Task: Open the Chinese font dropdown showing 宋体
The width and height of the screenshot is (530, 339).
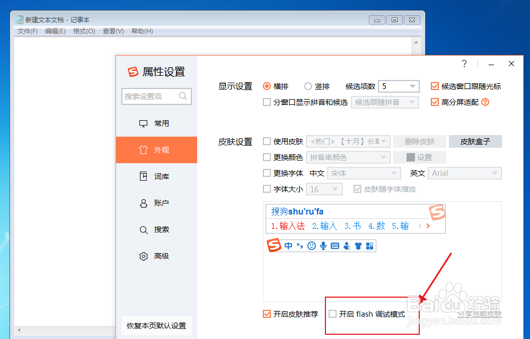Action: pos(364,173)
